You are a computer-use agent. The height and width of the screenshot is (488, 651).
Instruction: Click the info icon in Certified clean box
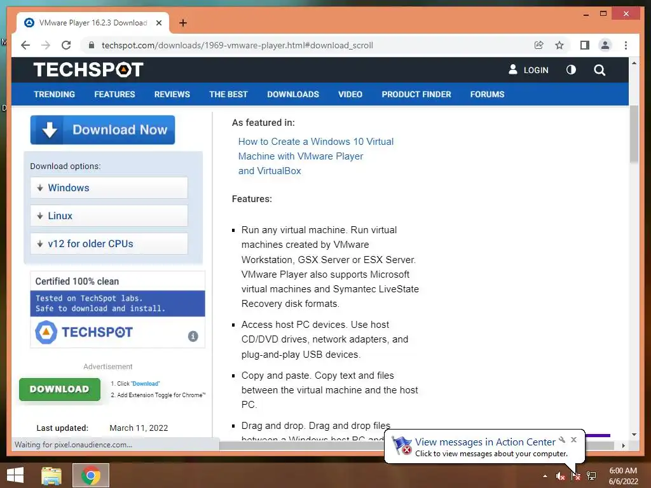coord(193,336)
